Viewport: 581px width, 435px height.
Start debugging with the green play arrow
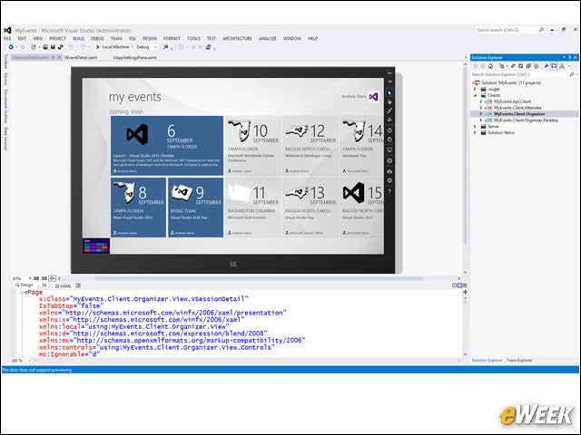(x=98, y=47)
